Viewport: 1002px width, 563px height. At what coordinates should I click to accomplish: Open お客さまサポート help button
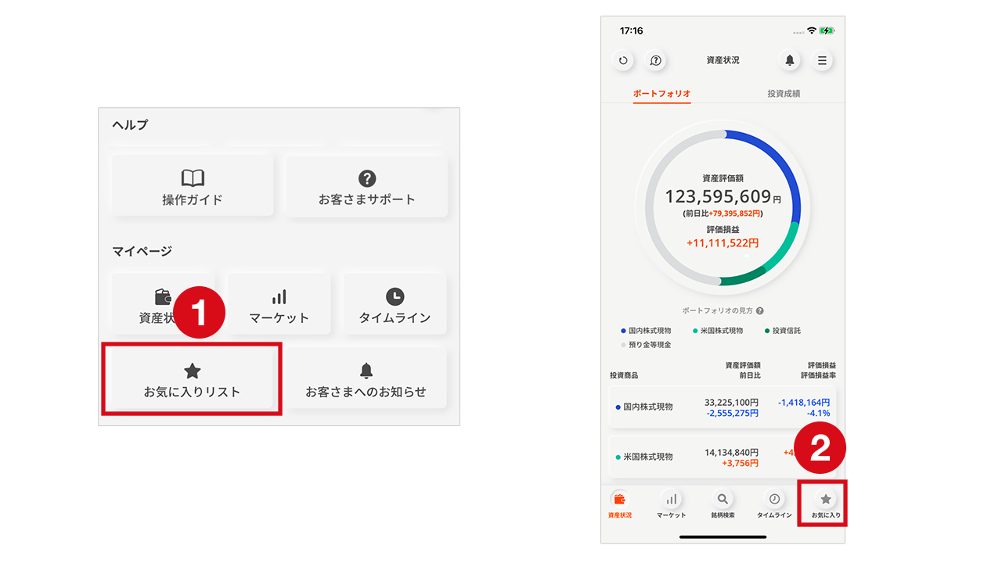coord(367,186)
